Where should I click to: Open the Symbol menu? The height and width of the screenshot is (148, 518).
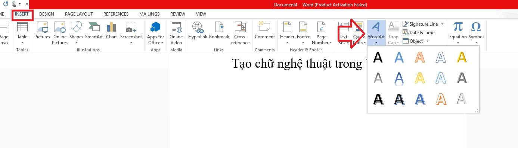(476, 33)
